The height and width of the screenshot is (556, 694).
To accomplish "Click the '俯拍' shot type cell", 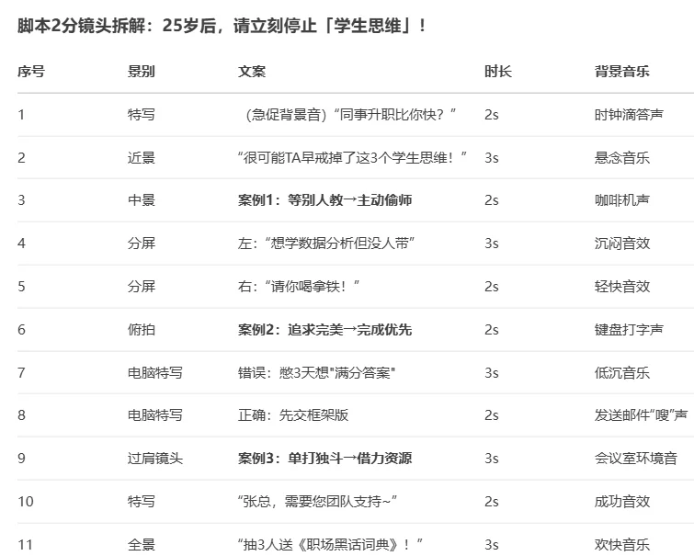I will [x=142, y=329].
